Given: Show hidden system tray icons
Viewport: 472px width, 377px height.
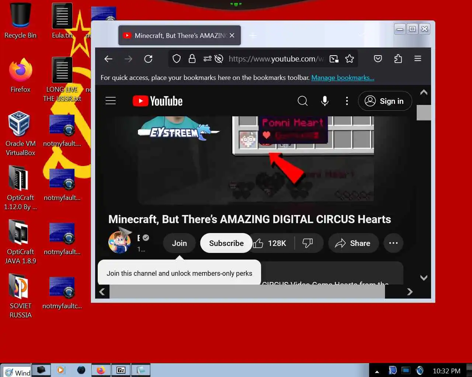Looking at the screenshot, I should point(377,371).
